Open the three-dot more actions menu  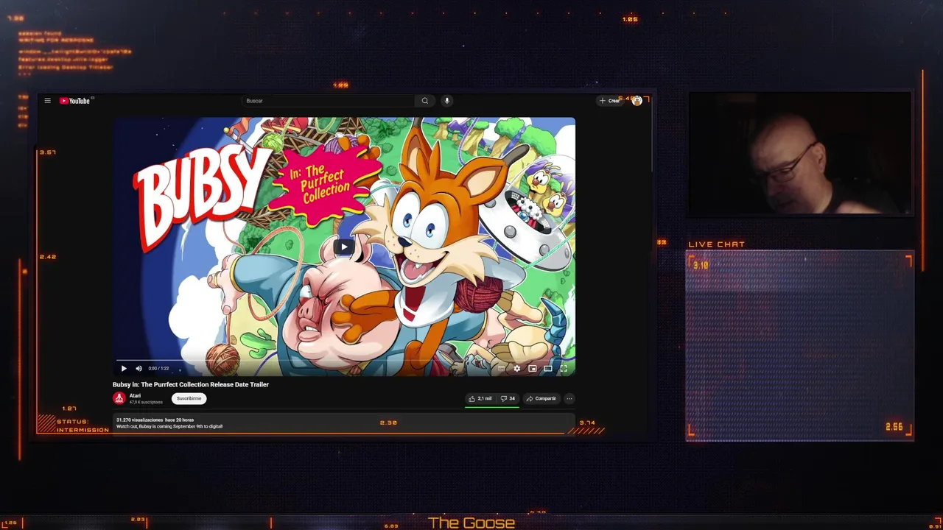(x=569, y=398)
